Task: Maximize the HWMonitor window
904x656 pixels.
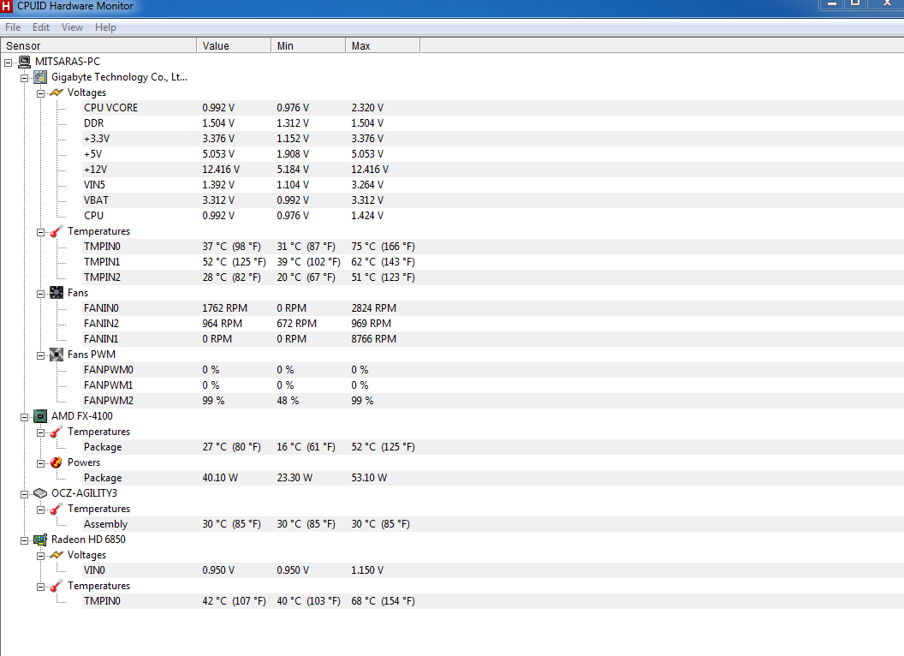Action: click(x=855, y=4)
